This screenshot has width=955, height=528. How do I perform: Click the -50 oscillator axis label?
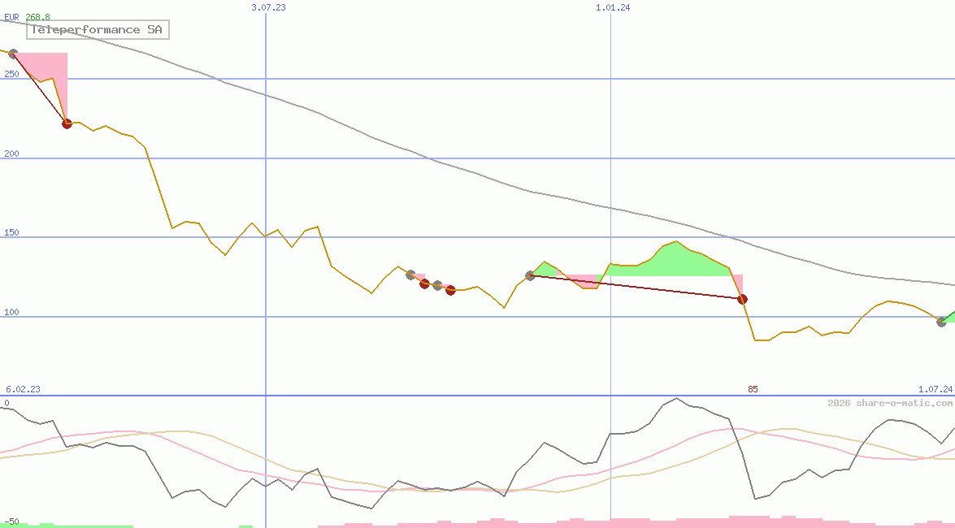click(11, 521)
